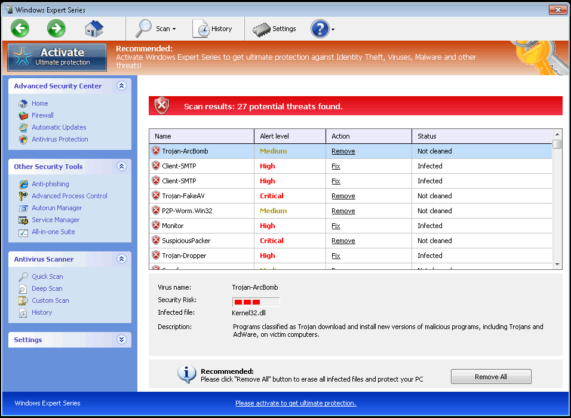Open History in the toolbar

(x=213, y=29)
